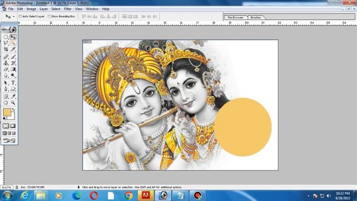Screen dimensions: 357x201
Task: Open the File Browser palette tab
Action: click(x=235, y=17)
